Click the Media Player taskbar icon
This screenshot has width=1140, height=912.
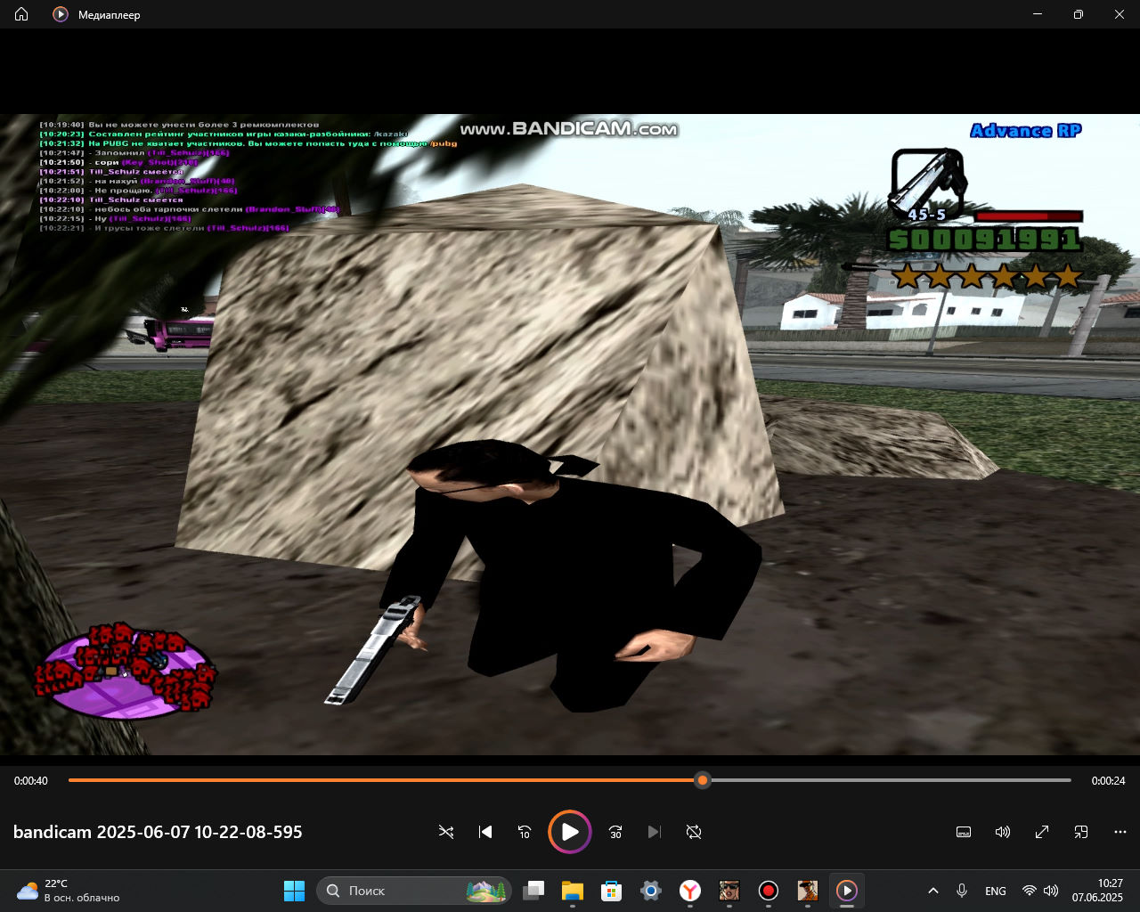click(x=847, y=891)
